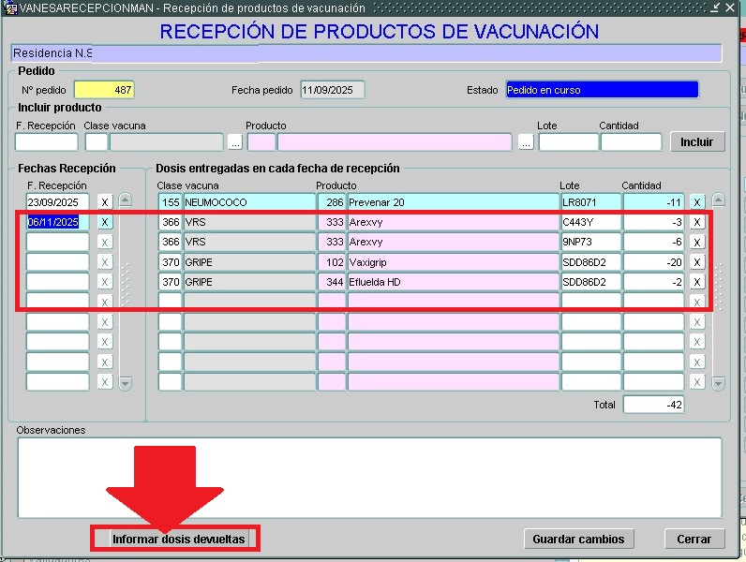Close the form with Cerrar button

(x=694, y=539)
